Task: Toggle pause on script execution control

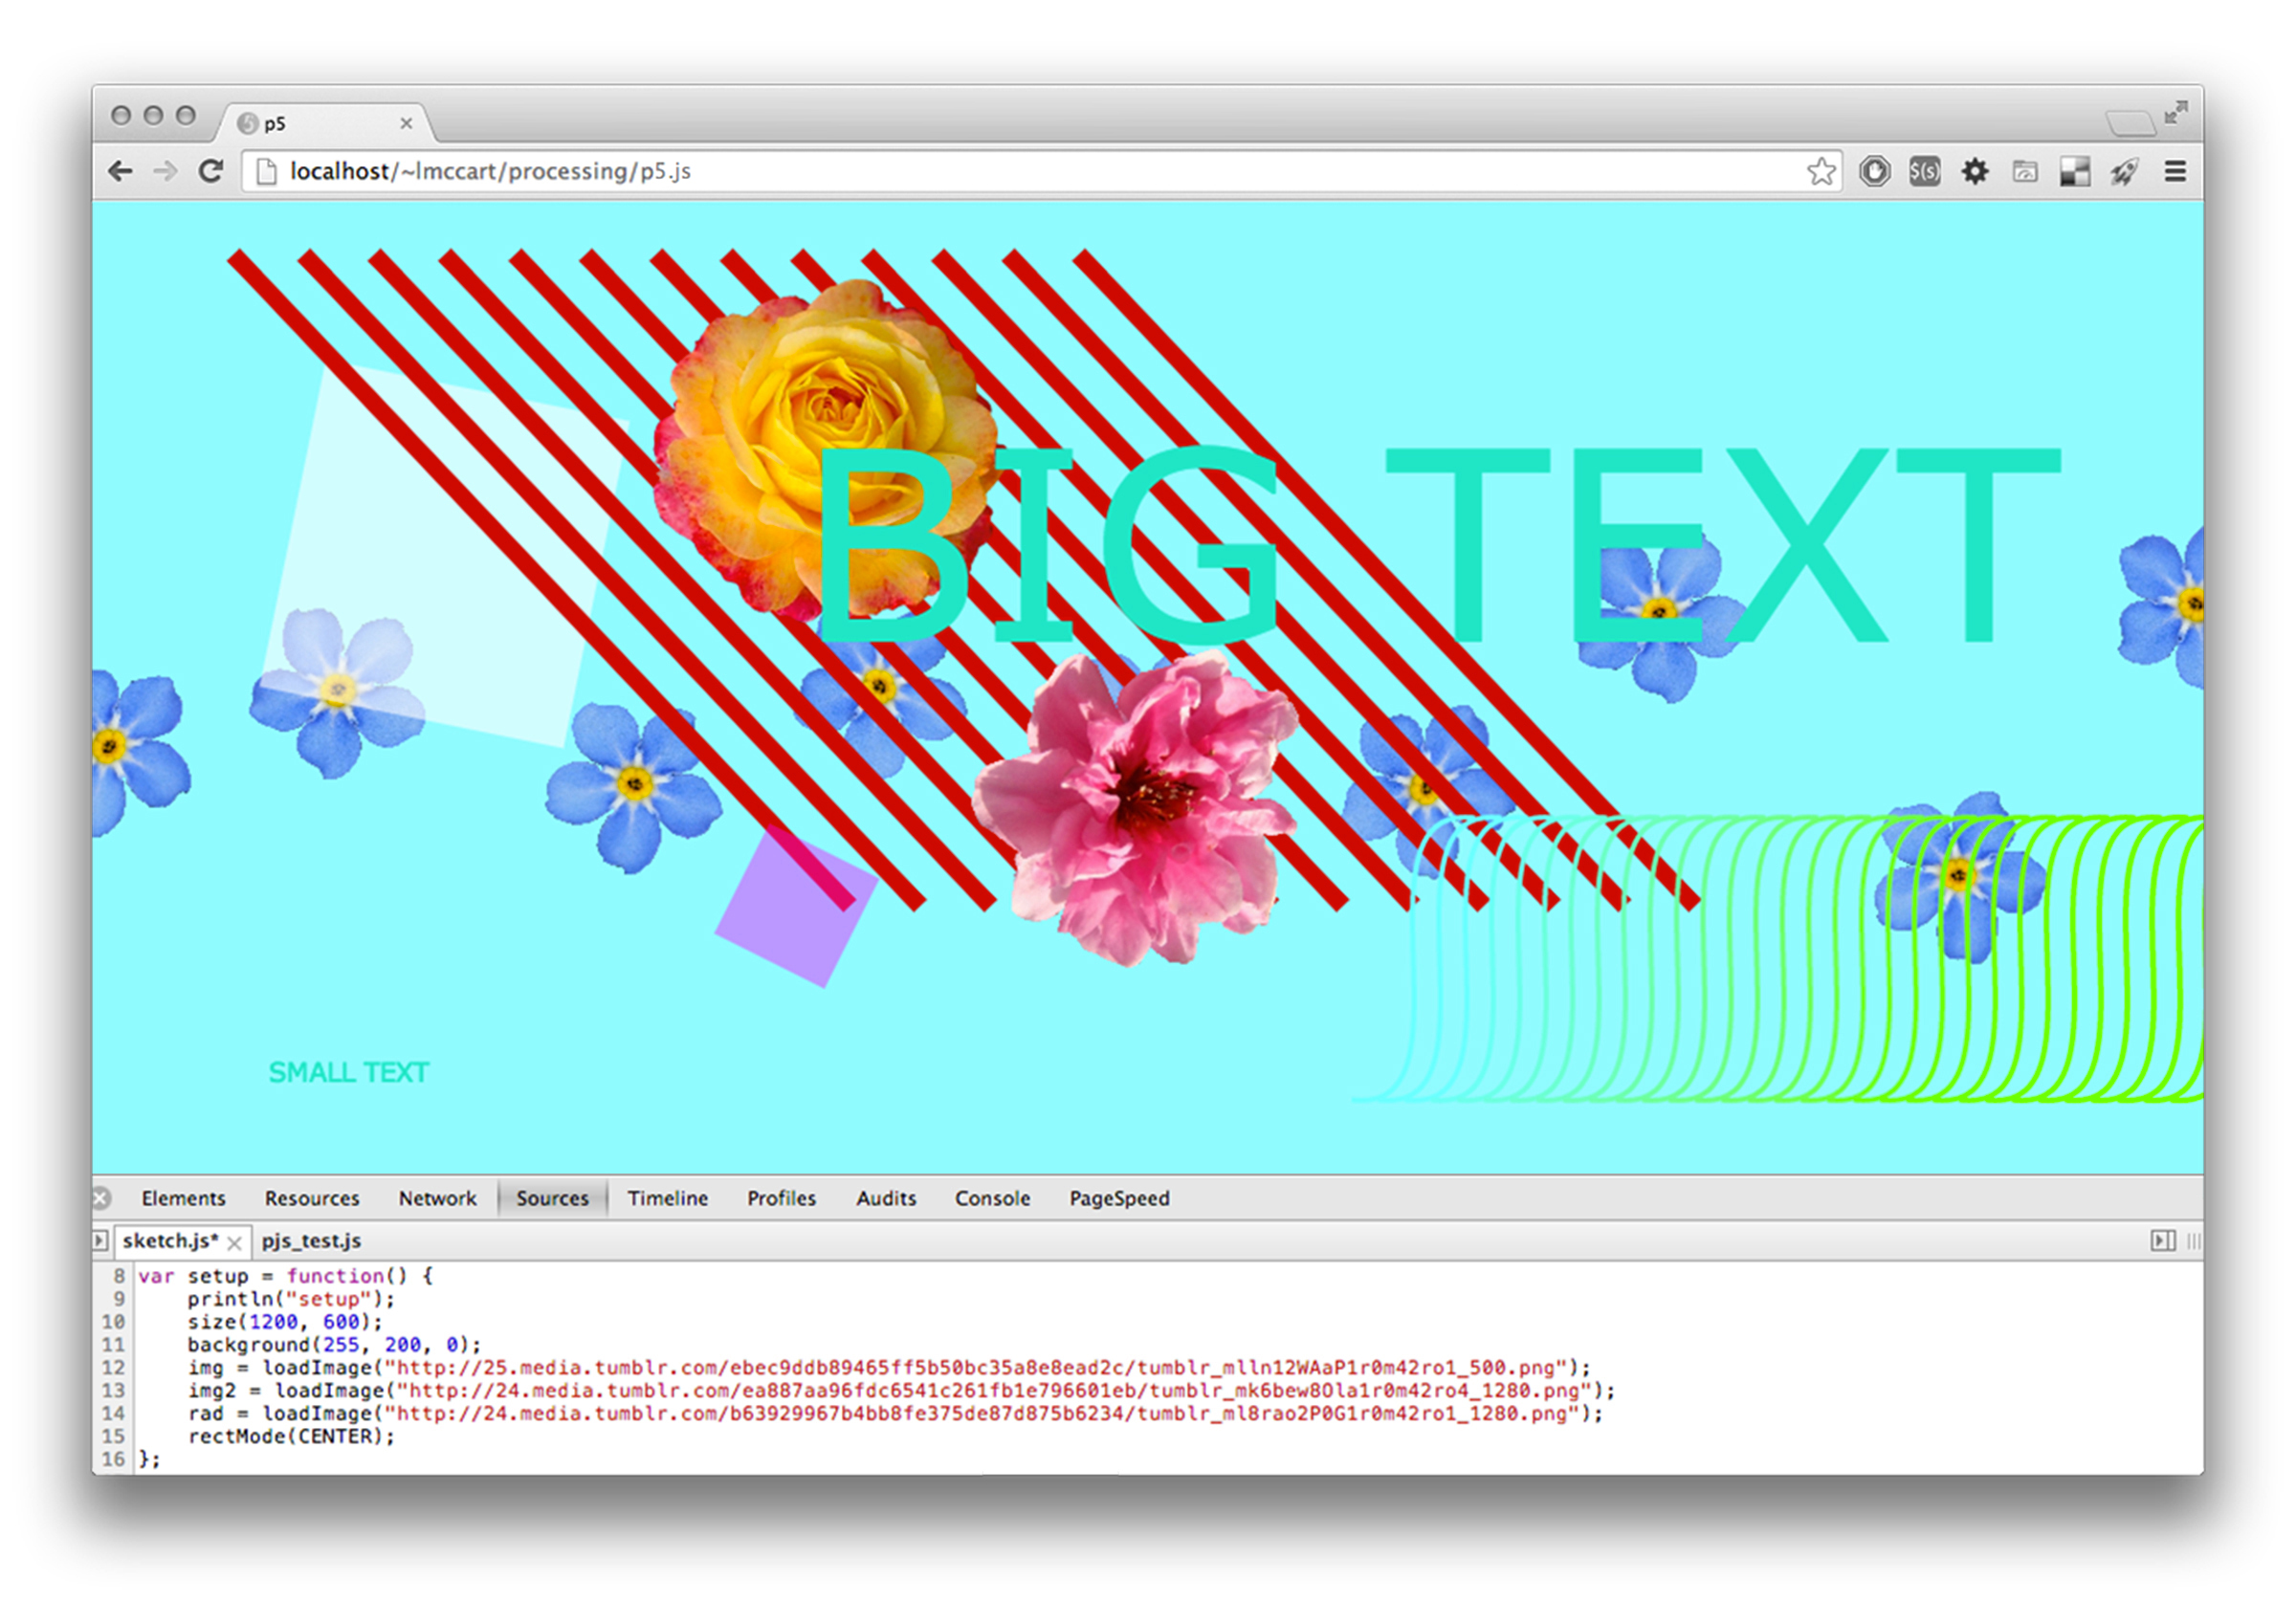Action: click(2164, 1241)
